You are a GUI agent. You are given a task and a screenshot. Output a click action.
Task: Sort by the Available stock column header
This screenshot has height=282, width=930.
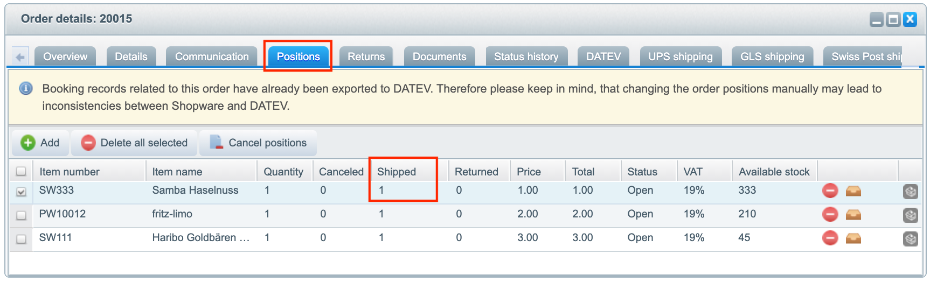774,172
